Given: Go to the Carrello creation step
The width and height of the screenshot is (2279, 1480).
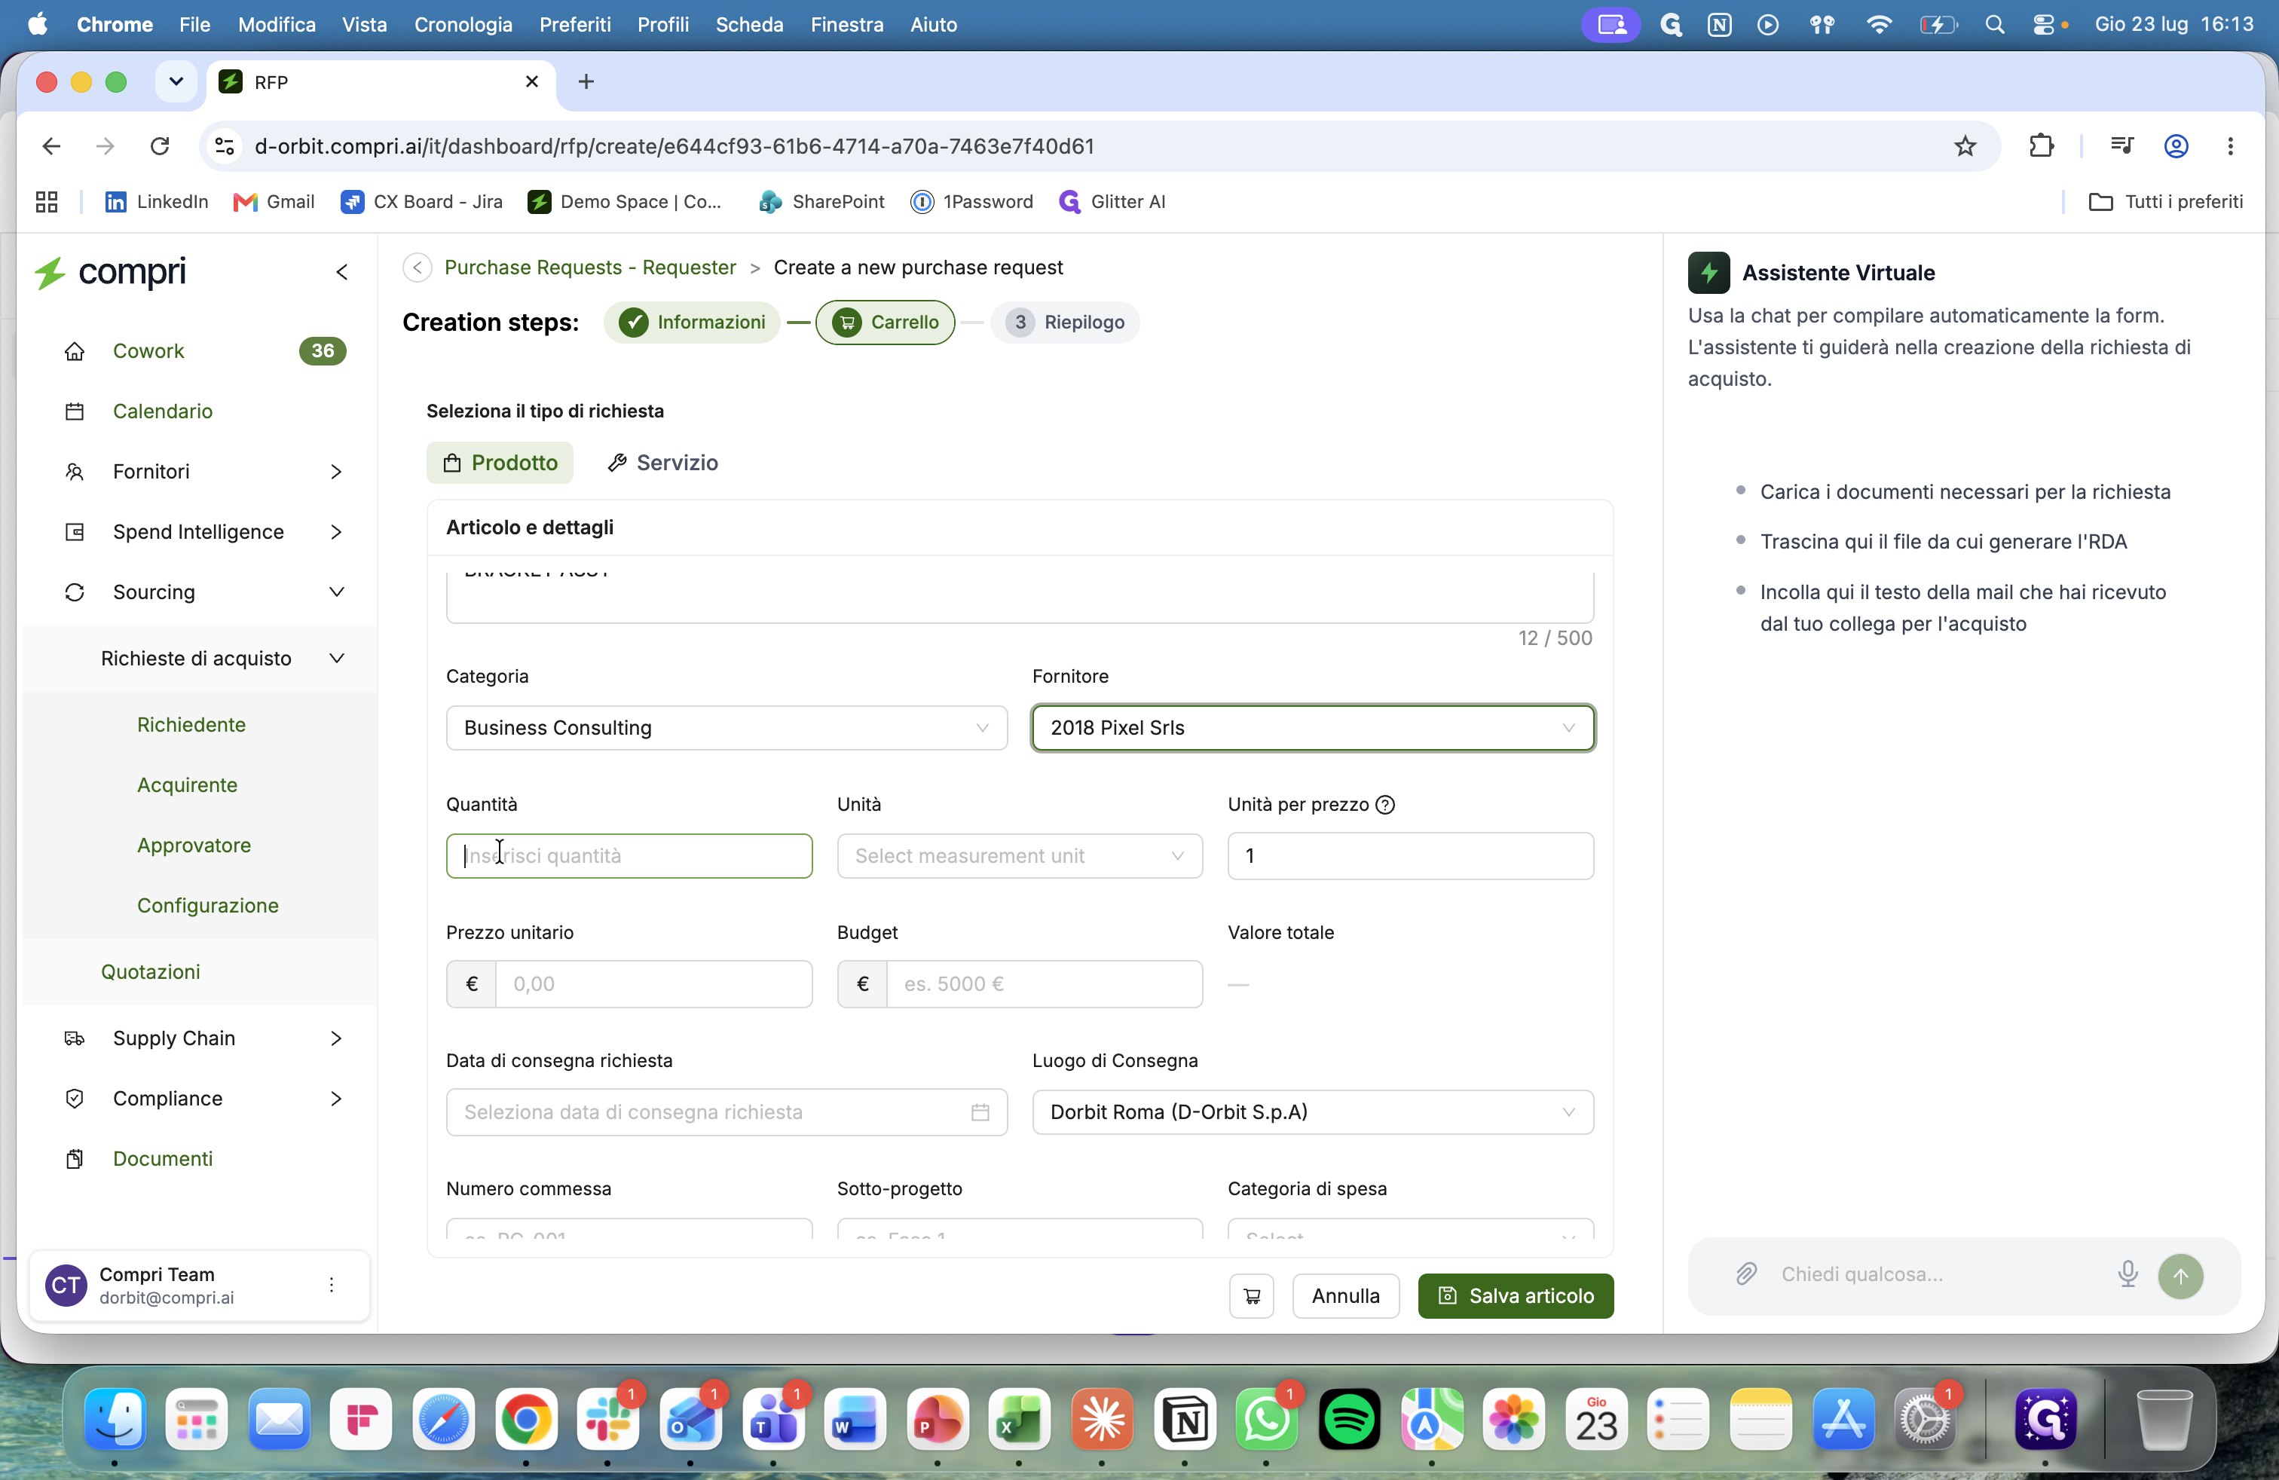Looking at the screenshot, I should [x=885, y=323].
